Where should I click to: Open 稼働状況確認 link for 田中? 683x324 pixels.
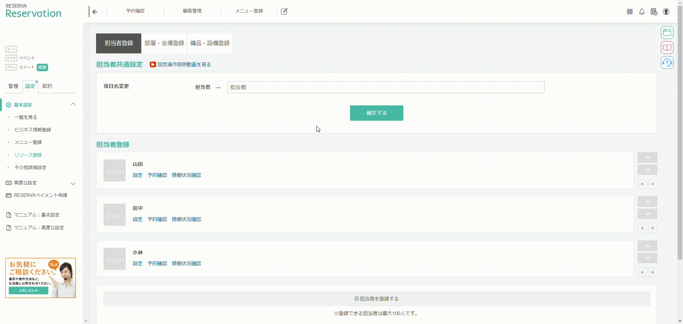(x=186, y=219)
